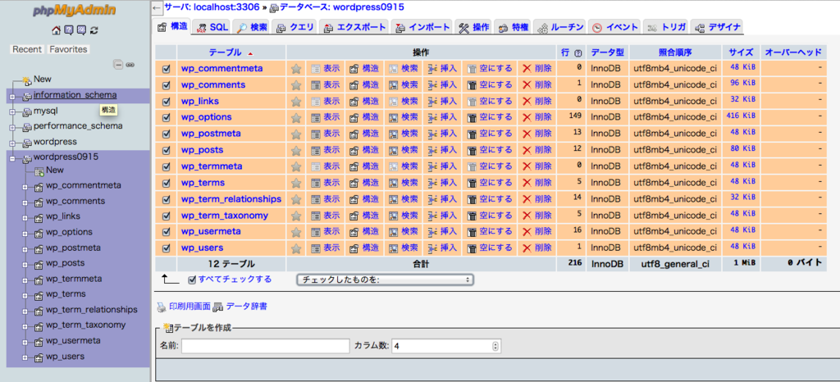Expand wp_users in the sidebar tree
The height and width of the screenshot is (382, 840).
[x=25, y=357]
